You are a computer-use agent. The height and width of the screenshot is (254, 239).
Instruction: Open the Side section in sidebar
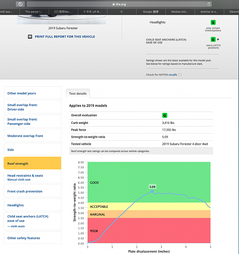[33, 150]
